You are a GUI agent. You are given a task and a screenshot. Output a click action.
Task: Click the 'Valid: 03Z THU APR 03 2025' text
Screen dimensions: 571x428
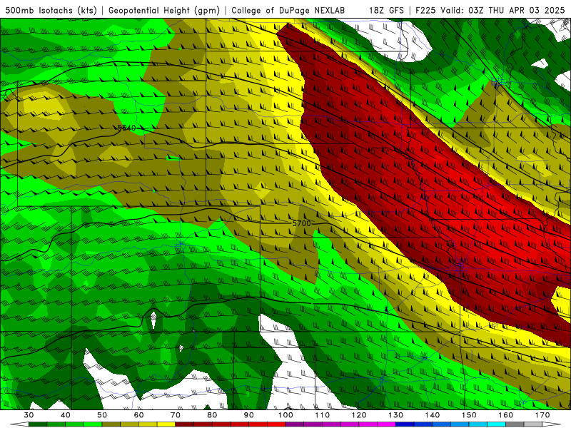tap(503, 10)
